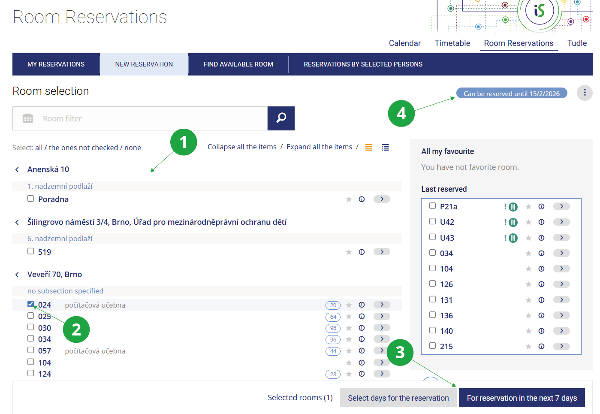
Task: Show info for room 519
Action: tap(362, 252)
